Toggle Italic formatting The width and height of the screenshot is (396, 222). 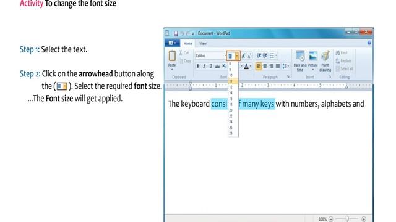(x=204, y=66)
